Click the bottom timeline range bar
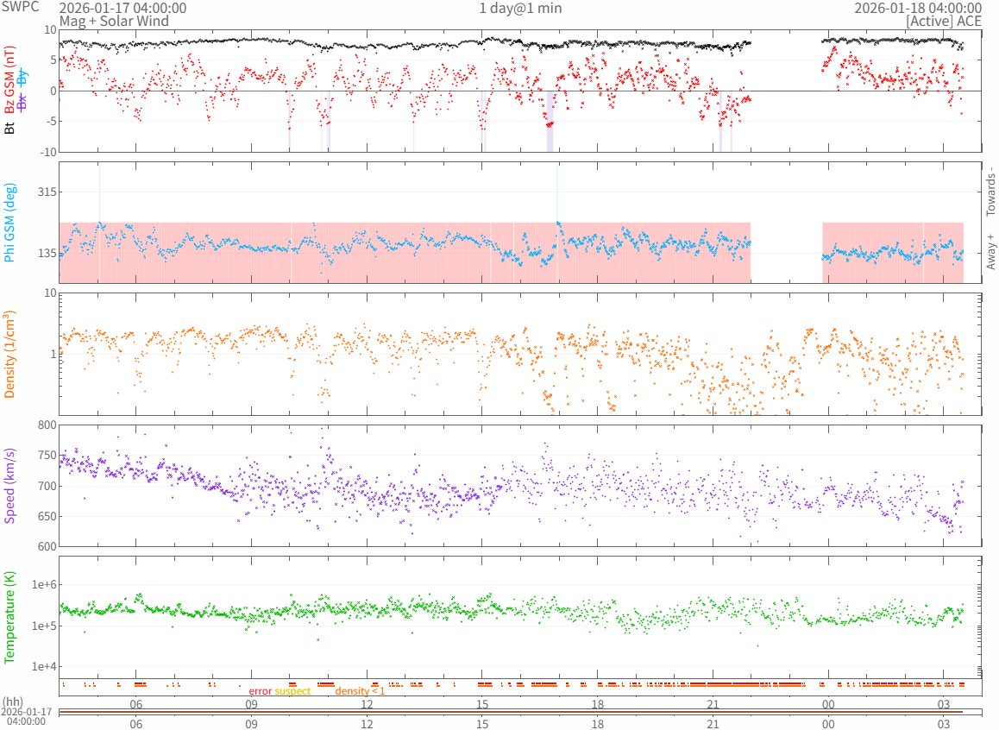The image size is (999, 730). pyautogui.click(x=520, y=712)
